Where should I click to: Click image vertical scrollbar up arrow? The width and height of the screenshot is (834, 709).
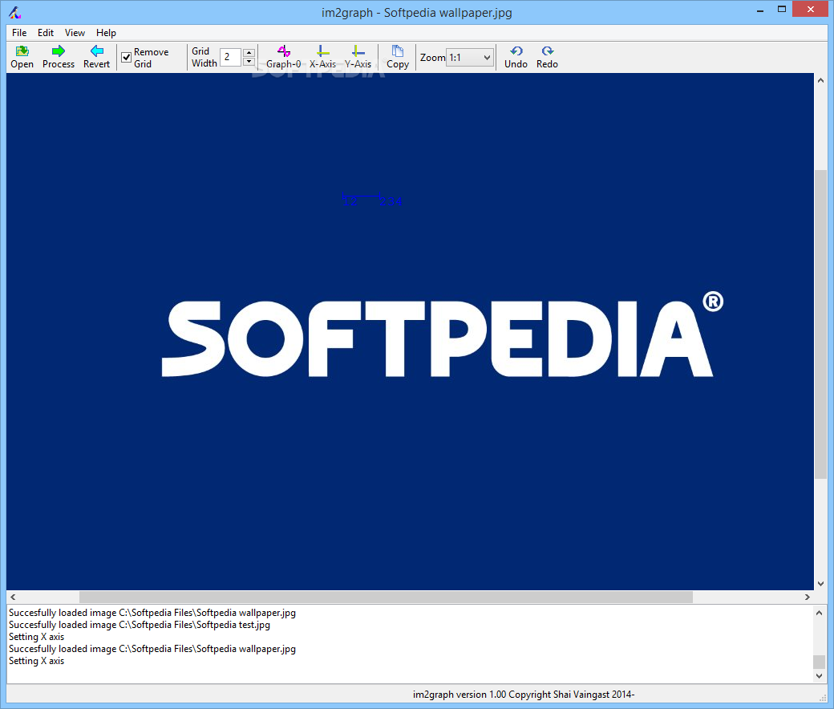click(x=820, y=80)
